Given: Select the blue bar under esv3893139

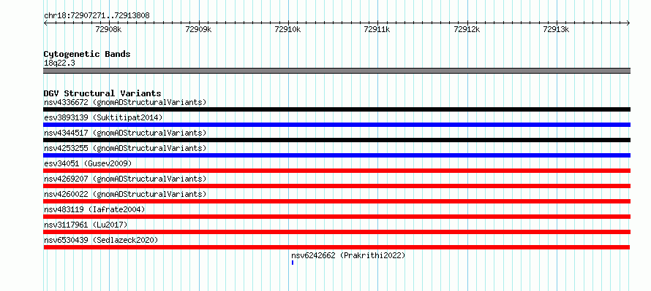Looking at the screenshot, I should (336, 125).
